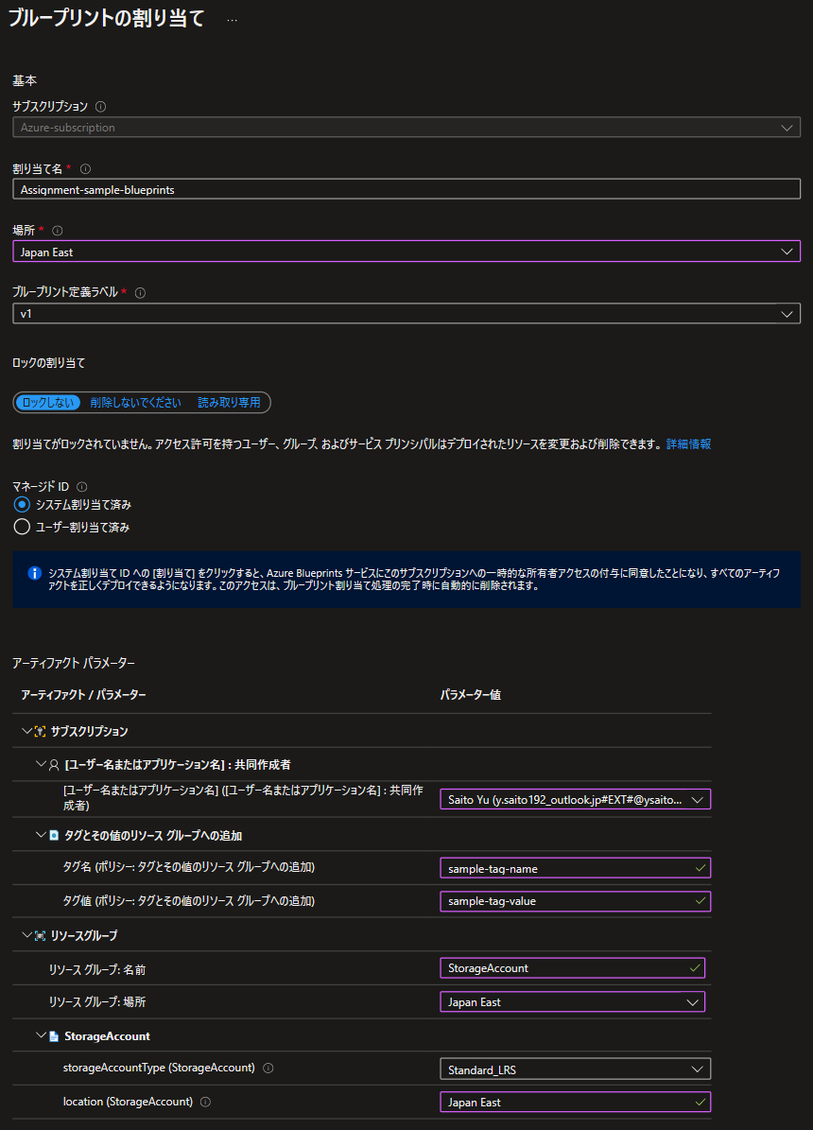This screenshot has width=813, height=1130.
Task: Collapse the サブスクリプション tree section
Action: point(26,732)
